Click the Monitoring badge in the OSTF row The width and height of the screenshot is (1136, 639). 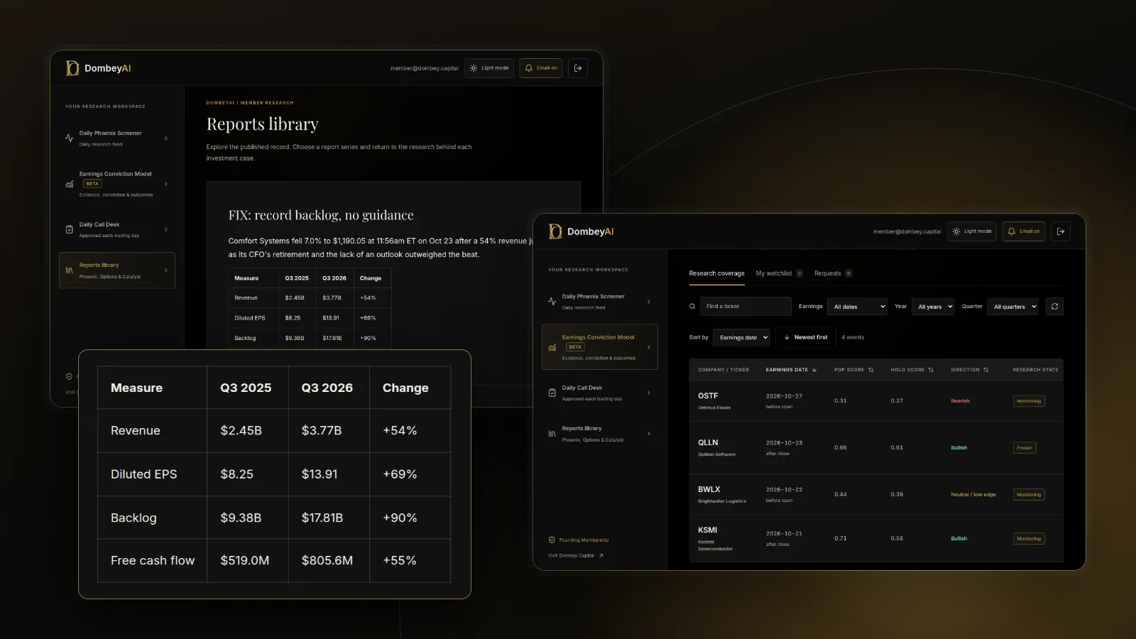tap(1029, 401)
